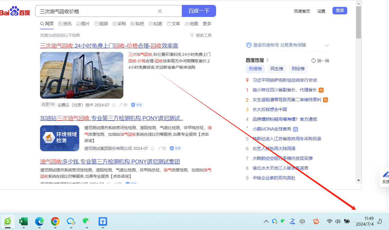Launch Google Chrome from taskbar
Viewport: 389px width, 230px height.
tap(55, 221)
